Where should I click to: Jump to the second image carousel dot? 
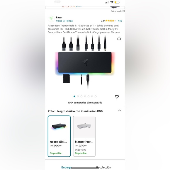pyautogui.click(x=78, y=96)
